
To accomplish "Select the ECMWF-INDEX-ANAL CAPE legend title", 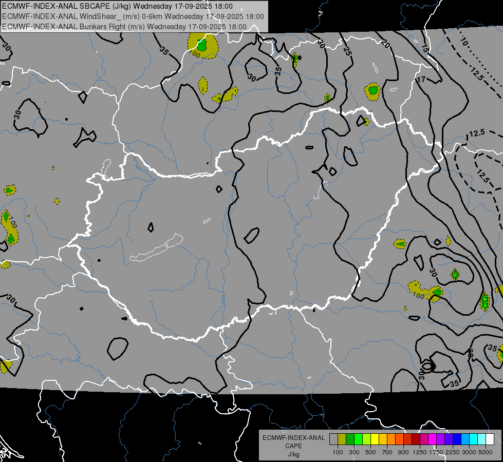I will 293,441.
